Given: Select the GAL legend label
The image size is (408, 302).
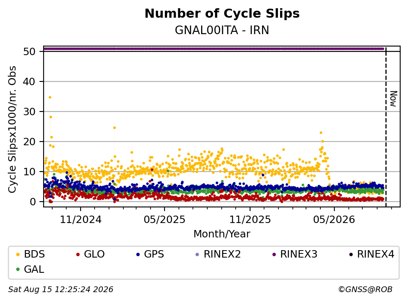Looking at the screenshot, I should (34, 269).
